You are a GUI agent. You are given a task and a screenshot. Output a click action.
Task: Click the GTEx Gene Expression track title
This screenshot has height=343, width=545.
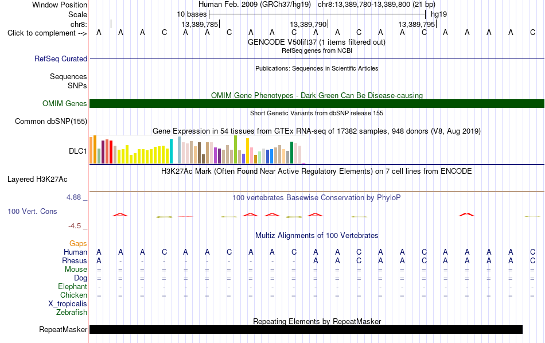coord(317,131)
